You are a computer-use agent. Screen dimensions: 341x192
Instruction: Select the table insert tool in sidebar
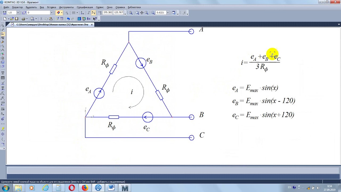click(x=3, y=78)
